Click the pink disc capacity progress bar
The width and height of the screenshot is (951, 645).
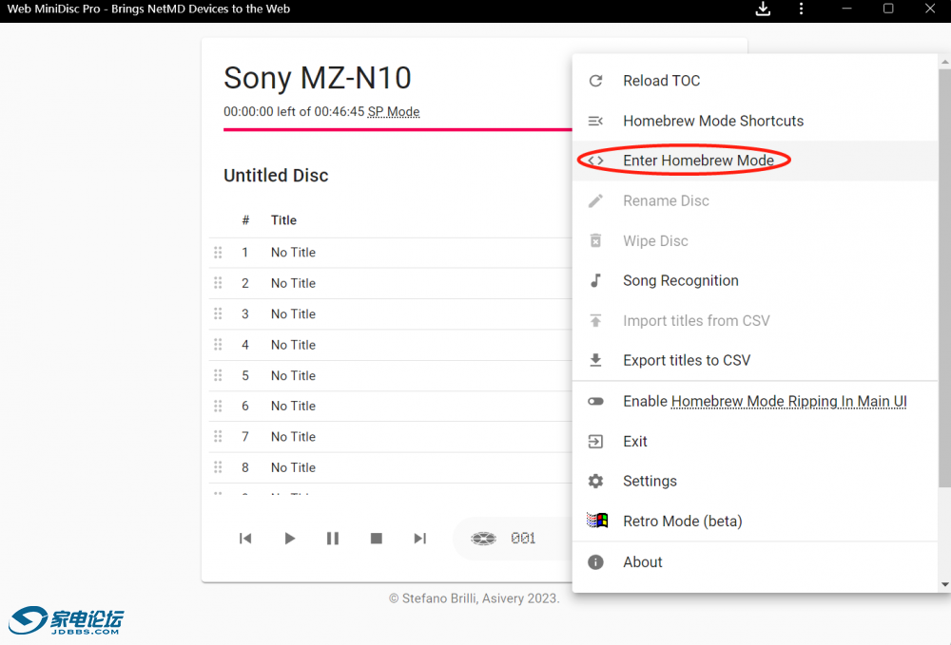398,129
